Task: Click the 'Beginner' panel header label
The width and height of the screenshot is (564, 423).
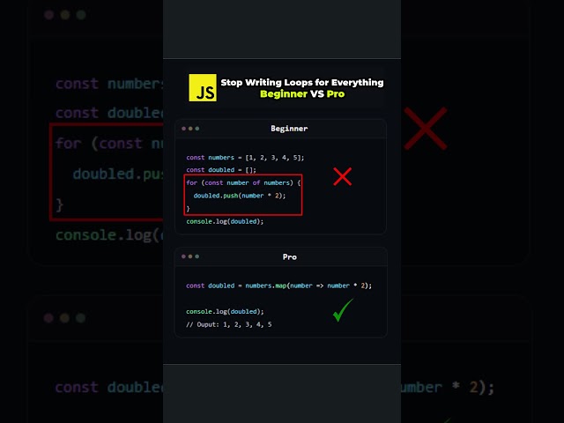Action: point(289,129)
